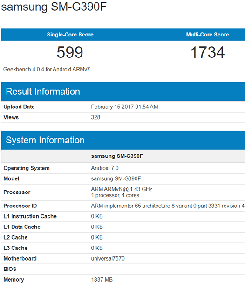Click the Memory row label
Image resolution: width=245 pixels, height=284 pixels.
[x=14, y=279]
